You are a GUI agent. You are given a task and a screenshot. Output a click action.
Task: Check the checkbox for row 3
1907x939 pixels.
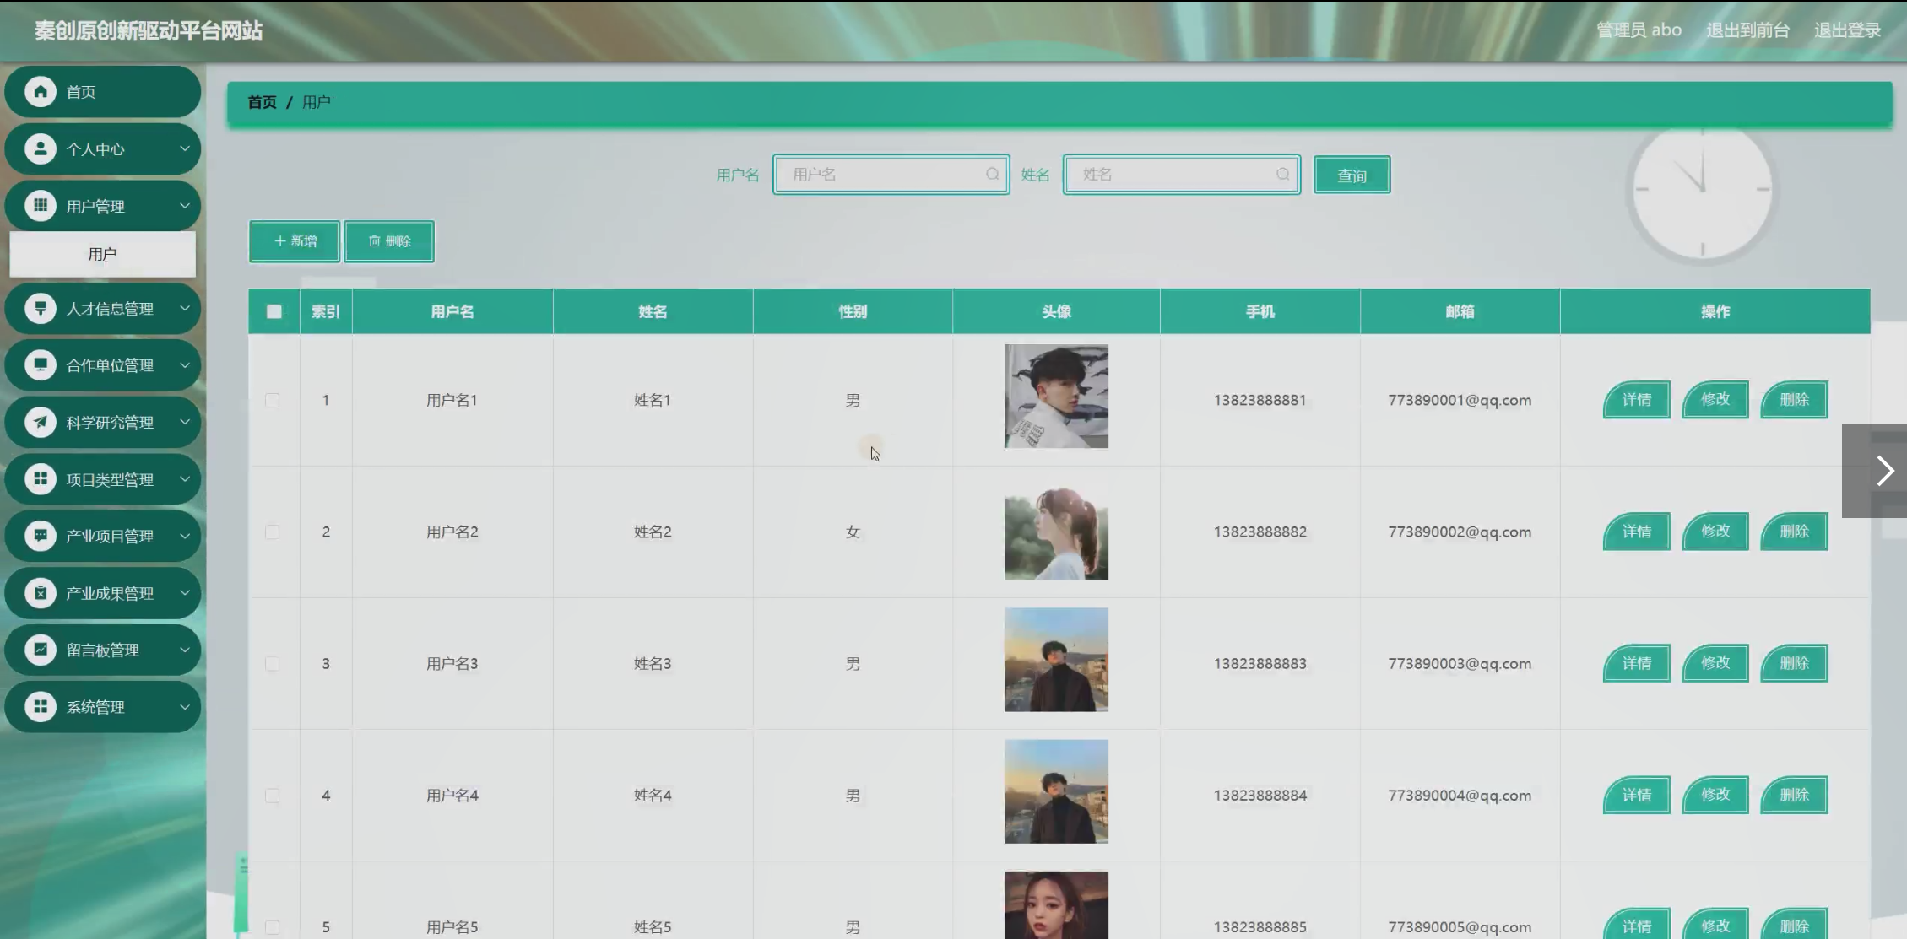(273, 664)
